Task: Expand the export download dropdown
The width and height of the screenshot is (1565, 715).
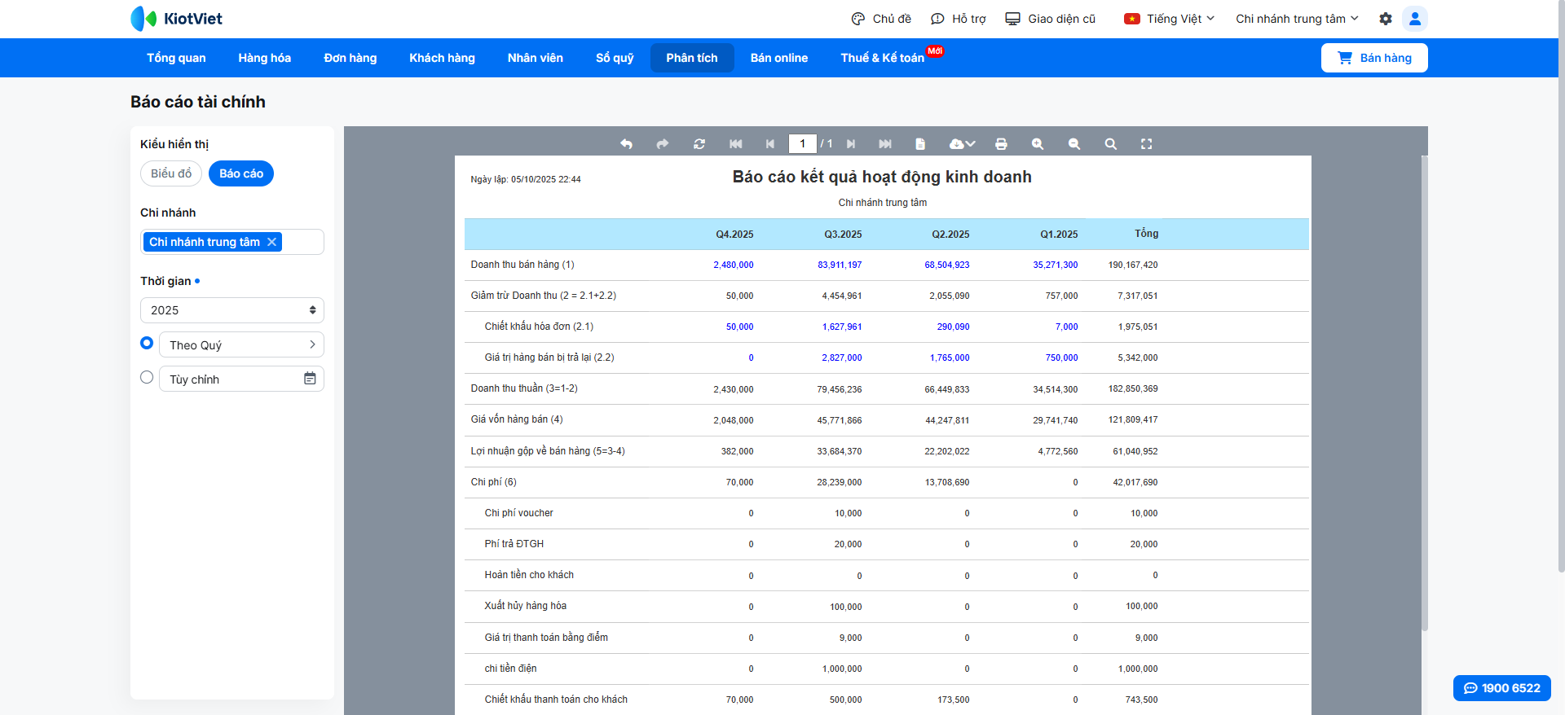Action: pos(962,144)
